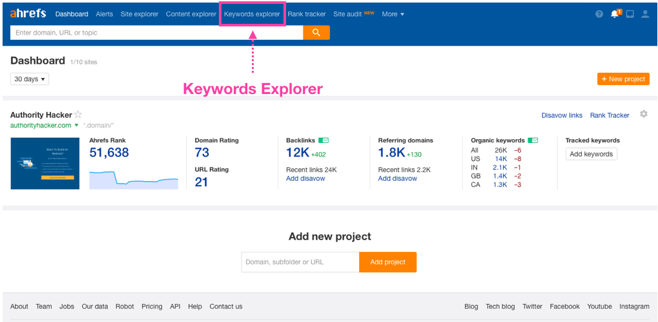Viewport: 658px width, 322px height.
Task: Expand the authorityhacker.com domain mode arrow
Action: [76, 125]
